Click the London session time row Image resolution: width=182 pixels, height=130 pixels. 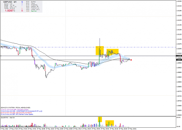click(x=33, y=10)
